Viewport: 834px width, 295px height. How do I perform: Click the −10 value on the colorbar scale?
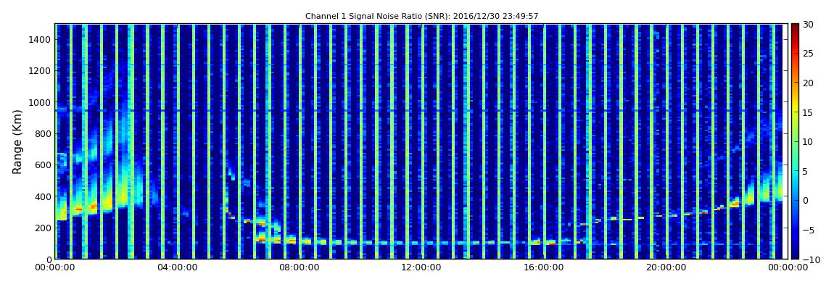click(x=811, y=259)
